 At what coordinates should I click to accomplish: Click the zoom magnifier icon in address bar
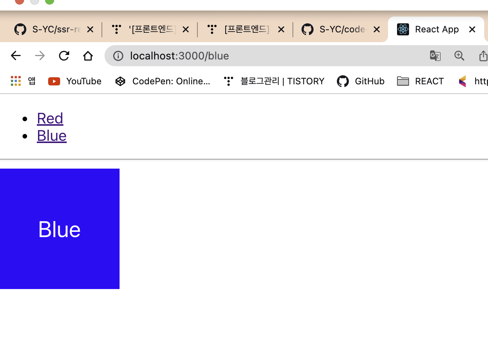coord(459,56)
